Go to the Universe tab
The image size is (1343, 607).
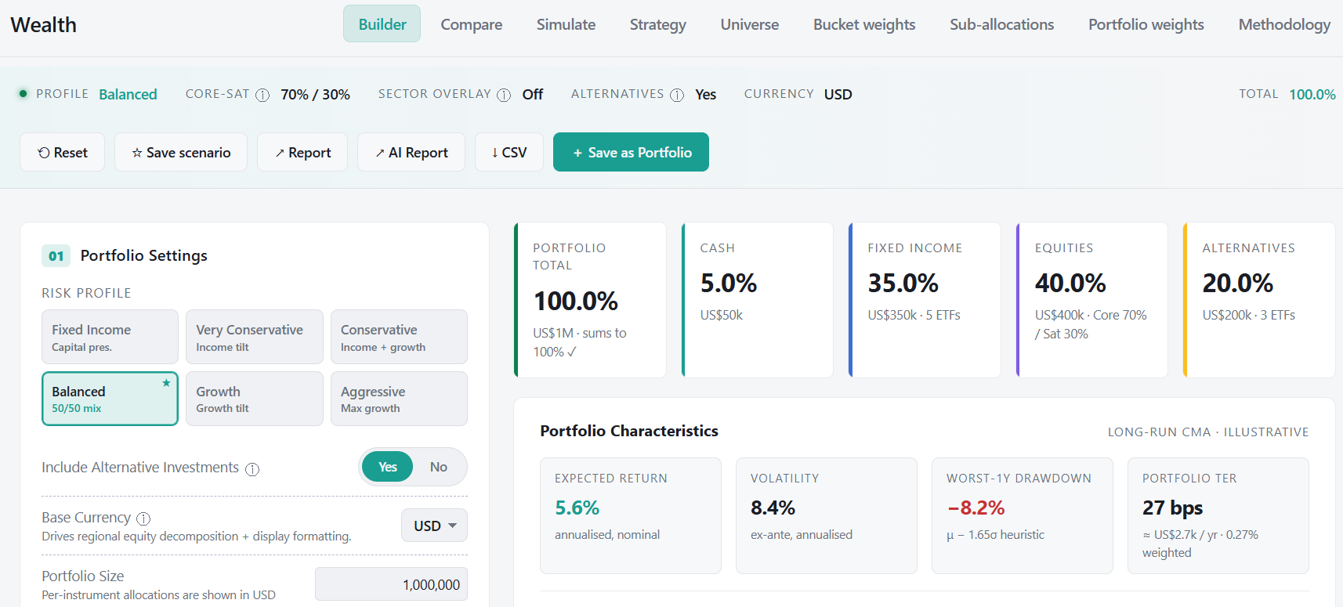[x=750, y=24]
